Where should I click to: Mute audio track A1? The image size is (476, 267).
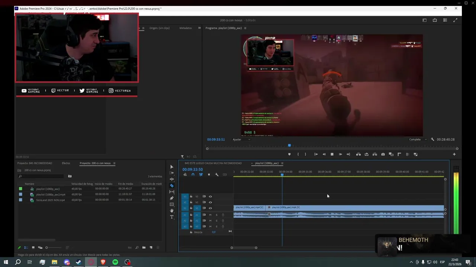coord(210,215)
